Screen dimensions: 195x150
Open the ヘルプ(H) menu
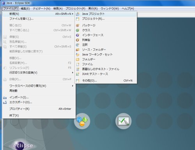point(128,9)
